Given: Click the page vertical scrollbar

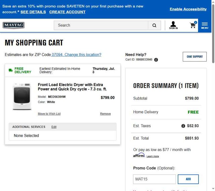Looking at the screenshot, I should (x=213, y=34).
